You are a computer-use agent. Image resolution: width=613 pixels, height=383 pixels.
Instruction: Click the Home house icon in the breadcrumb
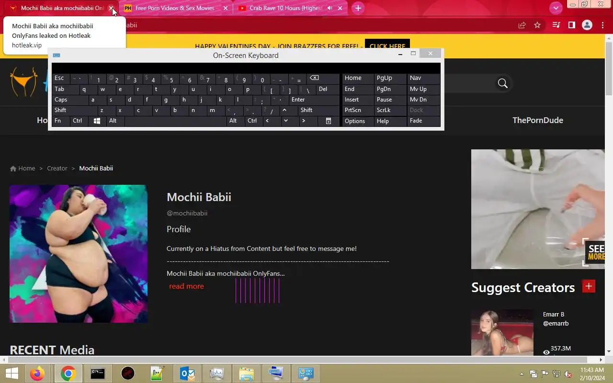point(13,169)
